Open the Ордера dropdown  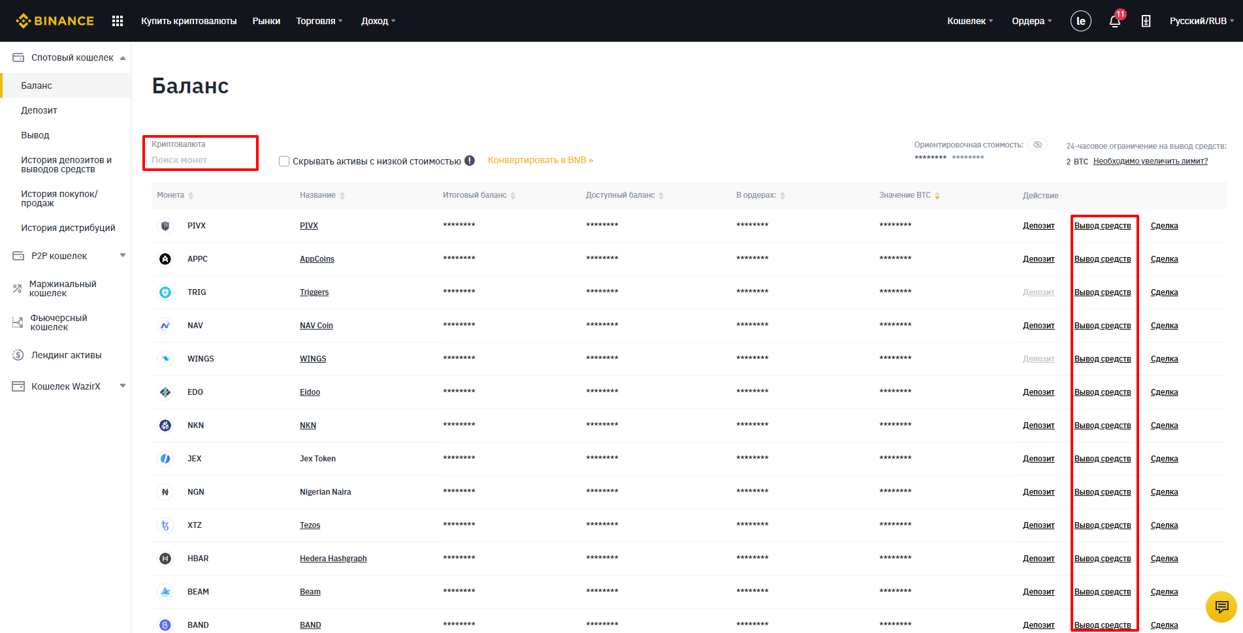pos(1032,21)
